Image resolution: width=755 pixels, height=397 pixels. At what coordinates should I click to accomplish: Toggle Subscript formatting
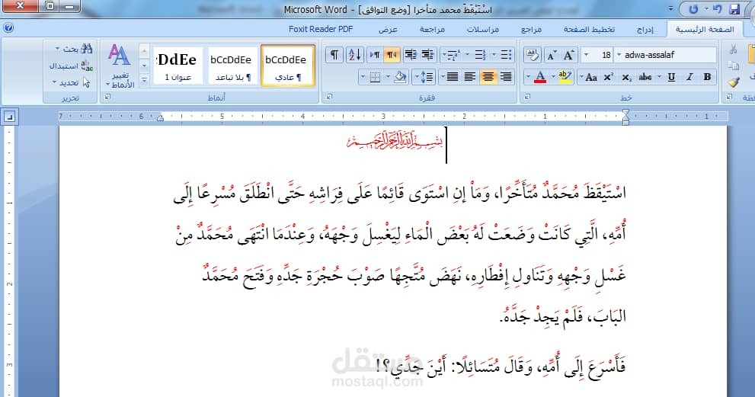coord(626,77)
